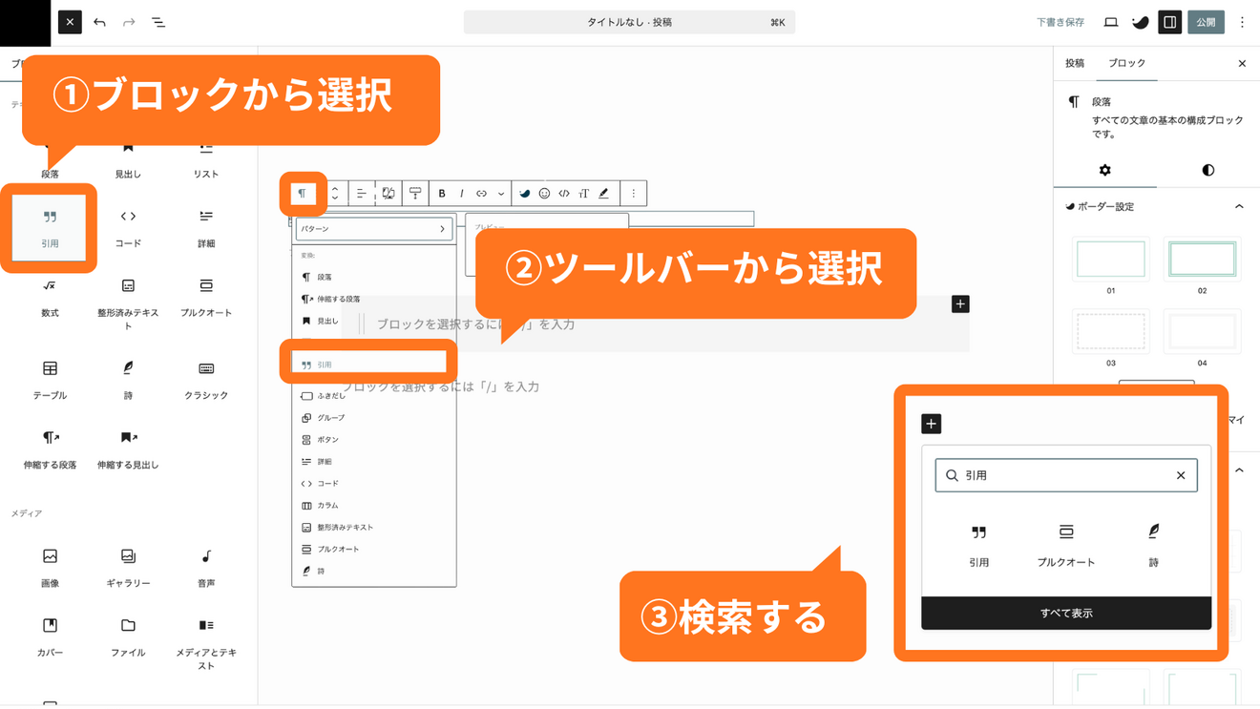Choose ふきだし in the transform dropdown list
The height and width of the screenshot is (709, 1260).
374,395
